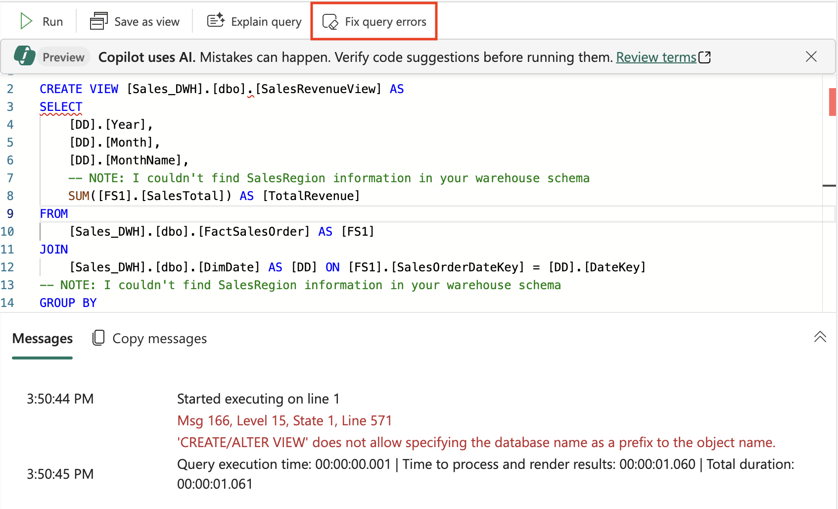The width and height of the screenshot is (838, 509).
Task: Click the Save as view icon
Action: click(99, 21)
